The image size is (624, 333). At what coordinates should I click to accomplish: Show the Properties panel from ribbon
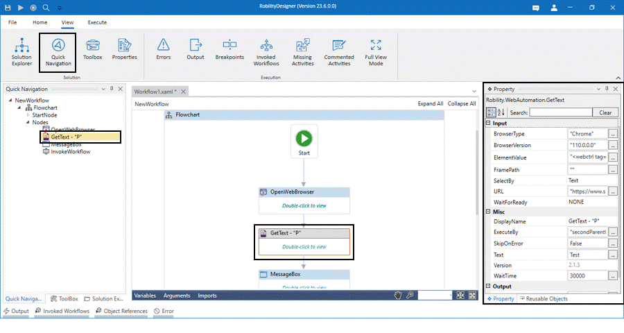pos(124,49)
